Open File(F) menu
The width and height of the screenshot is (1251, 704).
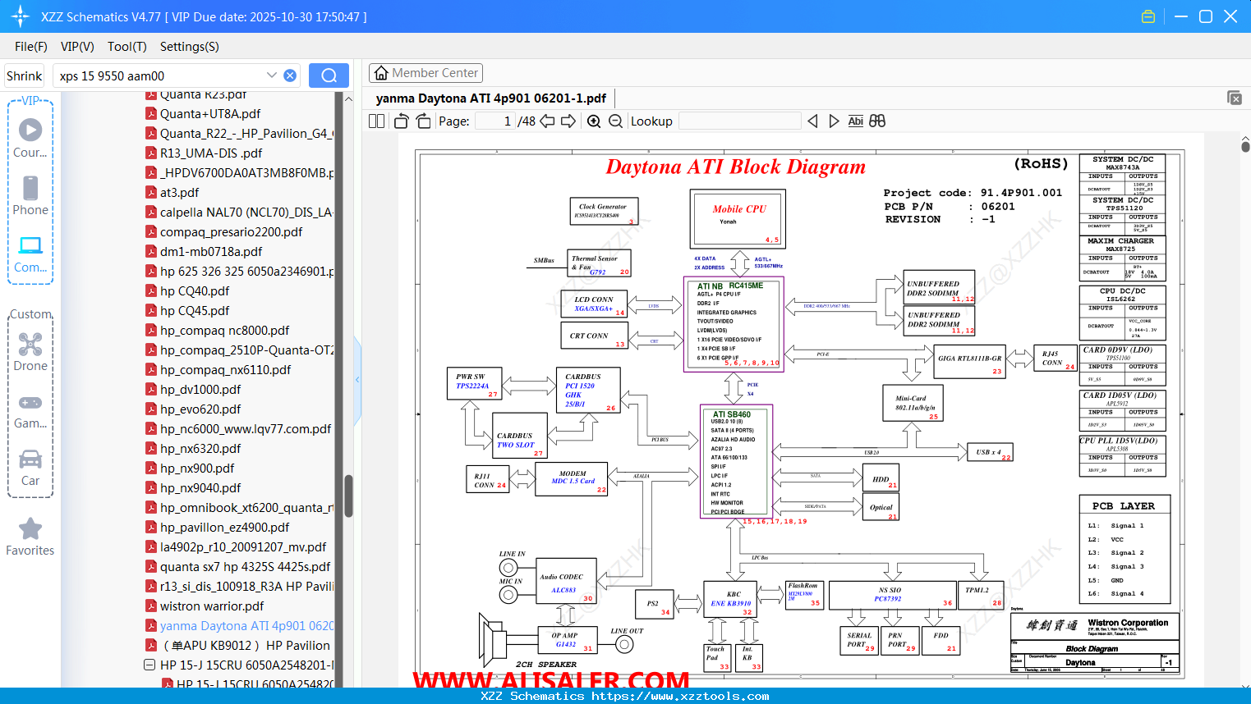[x=31, y=47]
